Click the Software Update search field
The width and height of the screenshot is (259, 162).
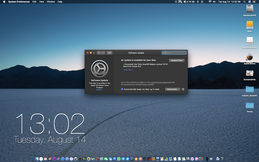pyautogui.click(x=174, y=53)
